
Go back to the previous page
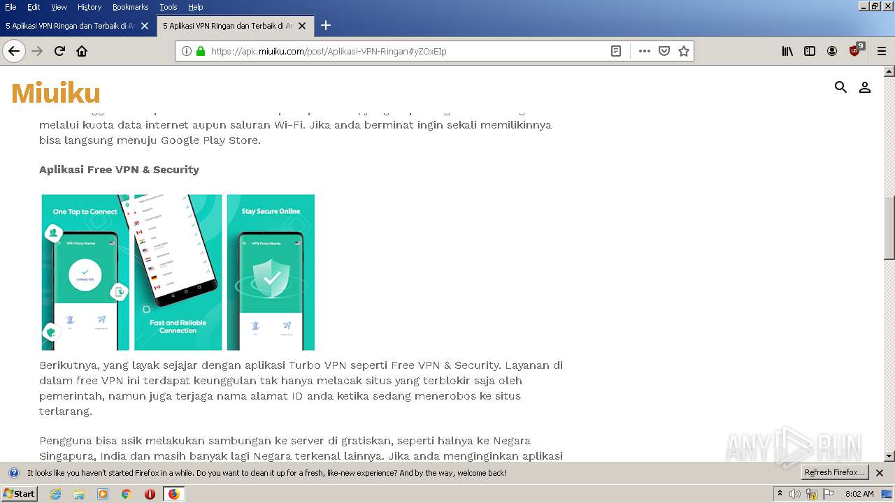point(14,51)
